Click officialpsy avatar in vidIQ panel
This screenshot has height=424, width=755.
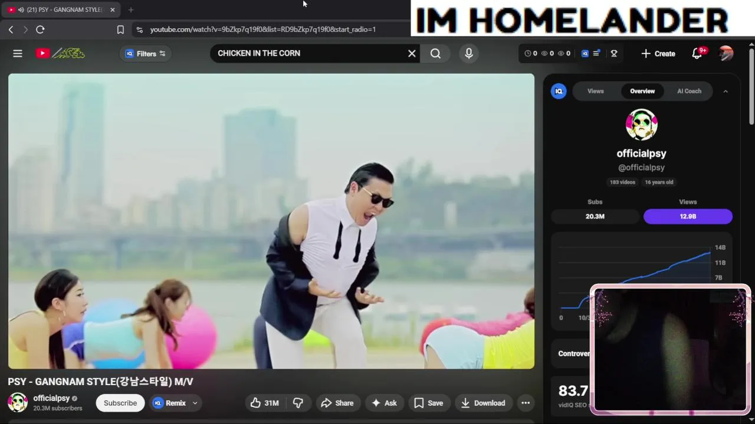click(x=641, y=125)
